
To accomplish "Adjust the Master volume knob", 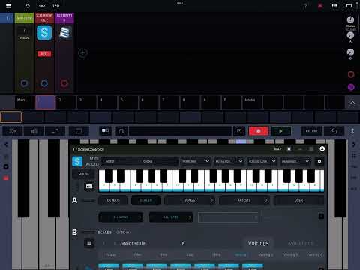I will coord(350,19).
